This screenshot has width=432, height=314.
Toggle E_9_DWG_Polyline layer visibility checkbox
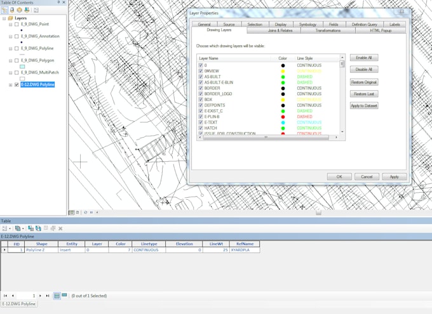17,48
